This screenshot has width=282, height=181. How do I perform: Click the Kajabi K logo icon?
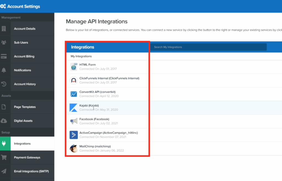pyautogui.click(x=73, y=108)
